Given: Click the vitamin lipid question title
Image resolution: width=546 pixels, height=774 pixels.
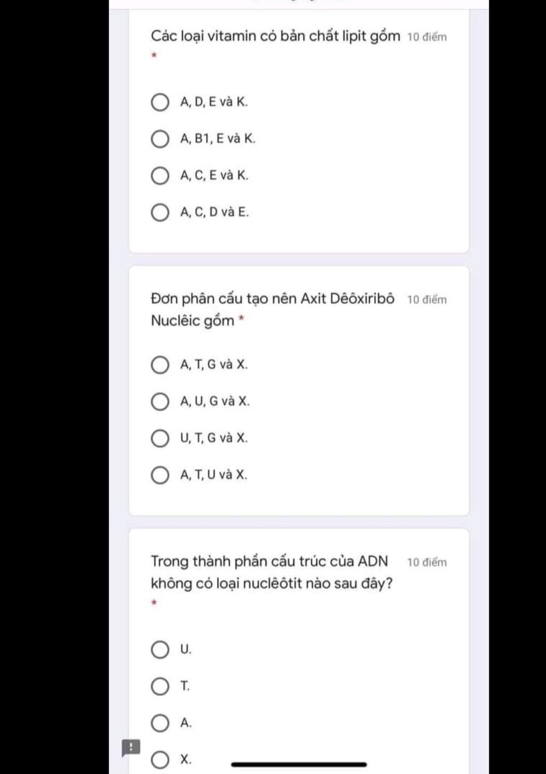Looking at the screenshot, I should point(275,37).
